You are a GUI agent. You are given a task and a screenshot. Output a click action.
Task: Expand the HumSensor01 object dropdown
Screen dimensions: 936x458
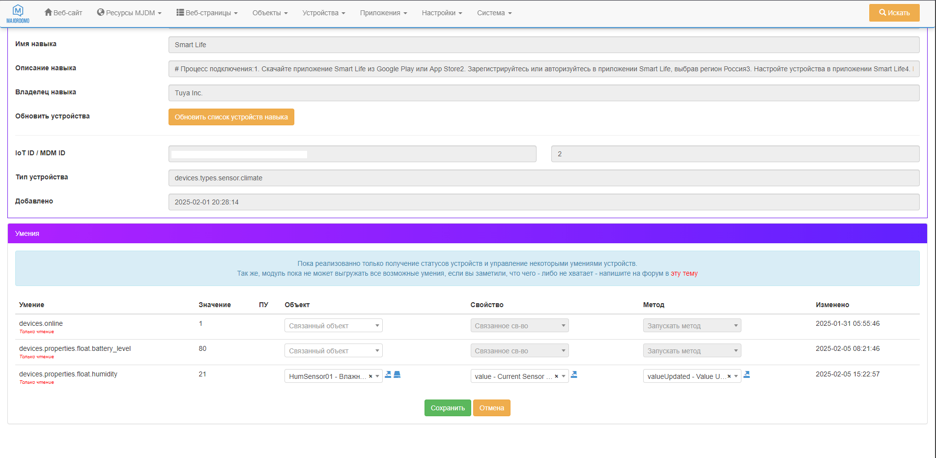pos(377,376)
